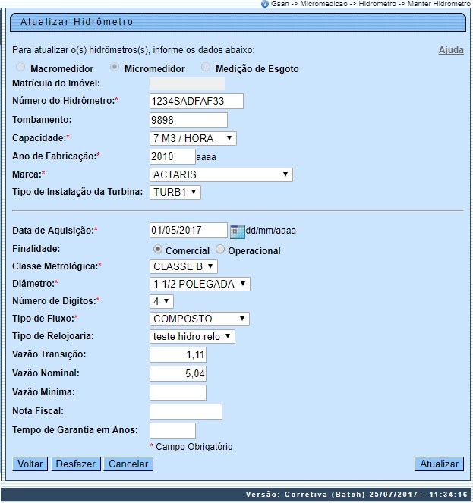
Task: Click the Número do Hidrômetro input field
Action: [197, 102]
